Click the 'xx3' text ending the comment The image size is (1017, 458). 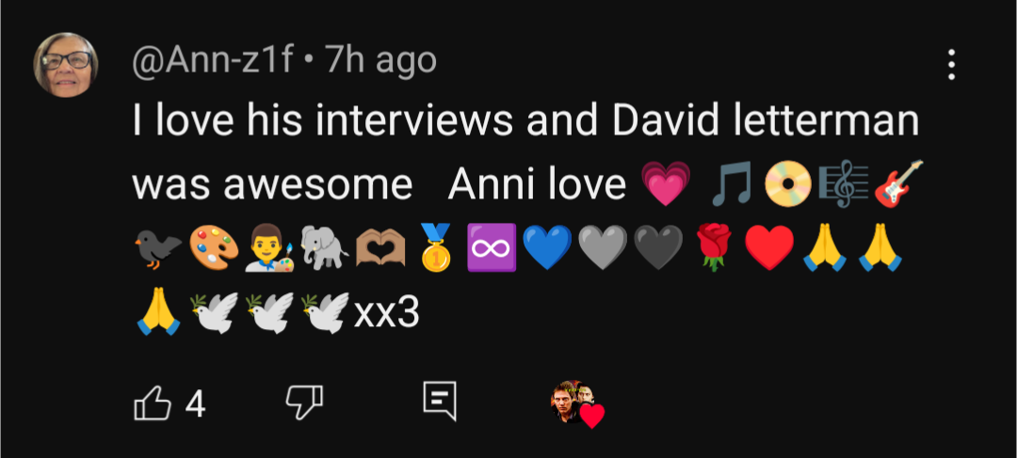click(387, 313)
